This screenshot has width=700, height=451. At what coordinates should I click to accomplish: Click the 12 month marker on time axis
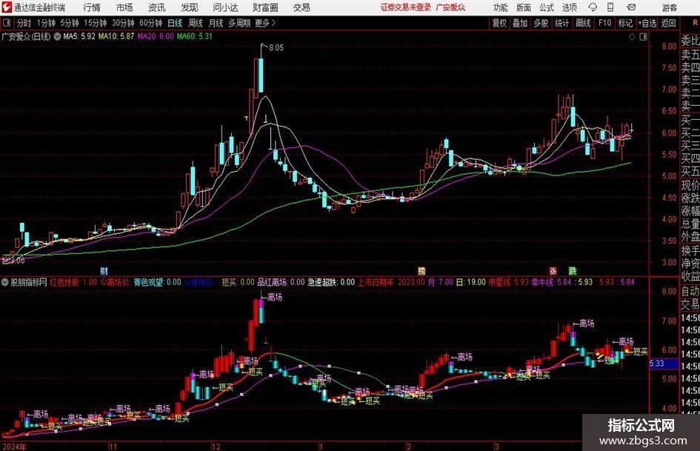pos(216,447)
